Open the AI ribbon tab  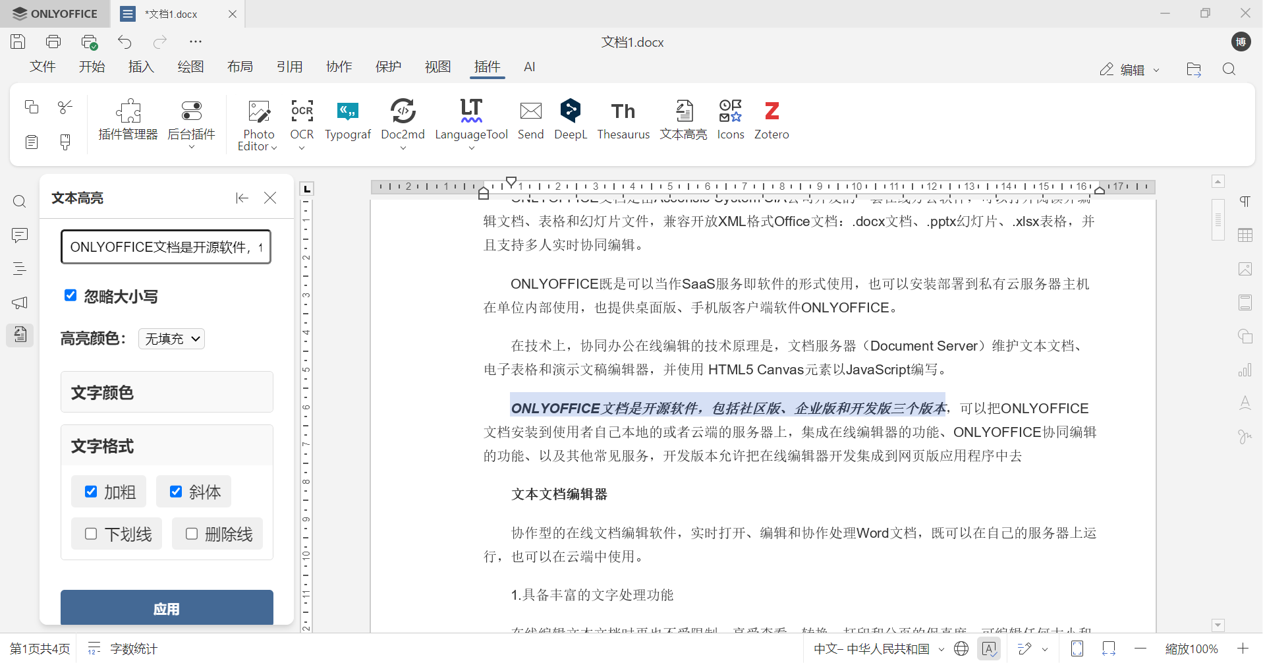(530, 67)
